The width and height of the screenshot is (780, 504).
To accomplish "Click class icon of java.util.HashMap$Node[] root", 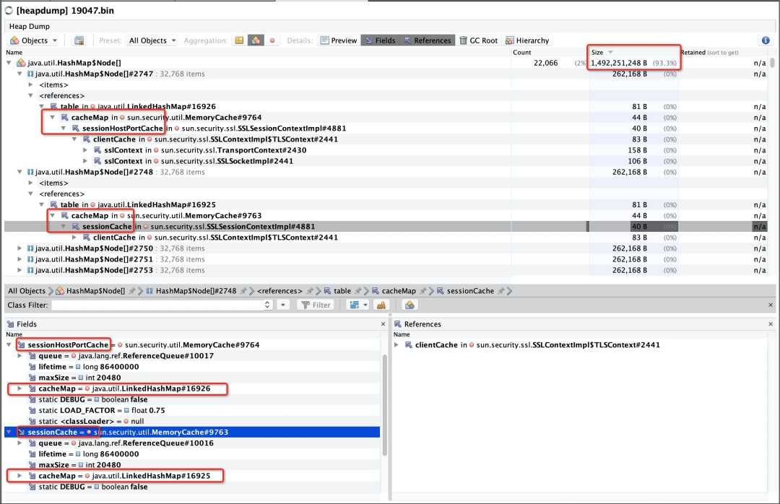I will point(21,63).
